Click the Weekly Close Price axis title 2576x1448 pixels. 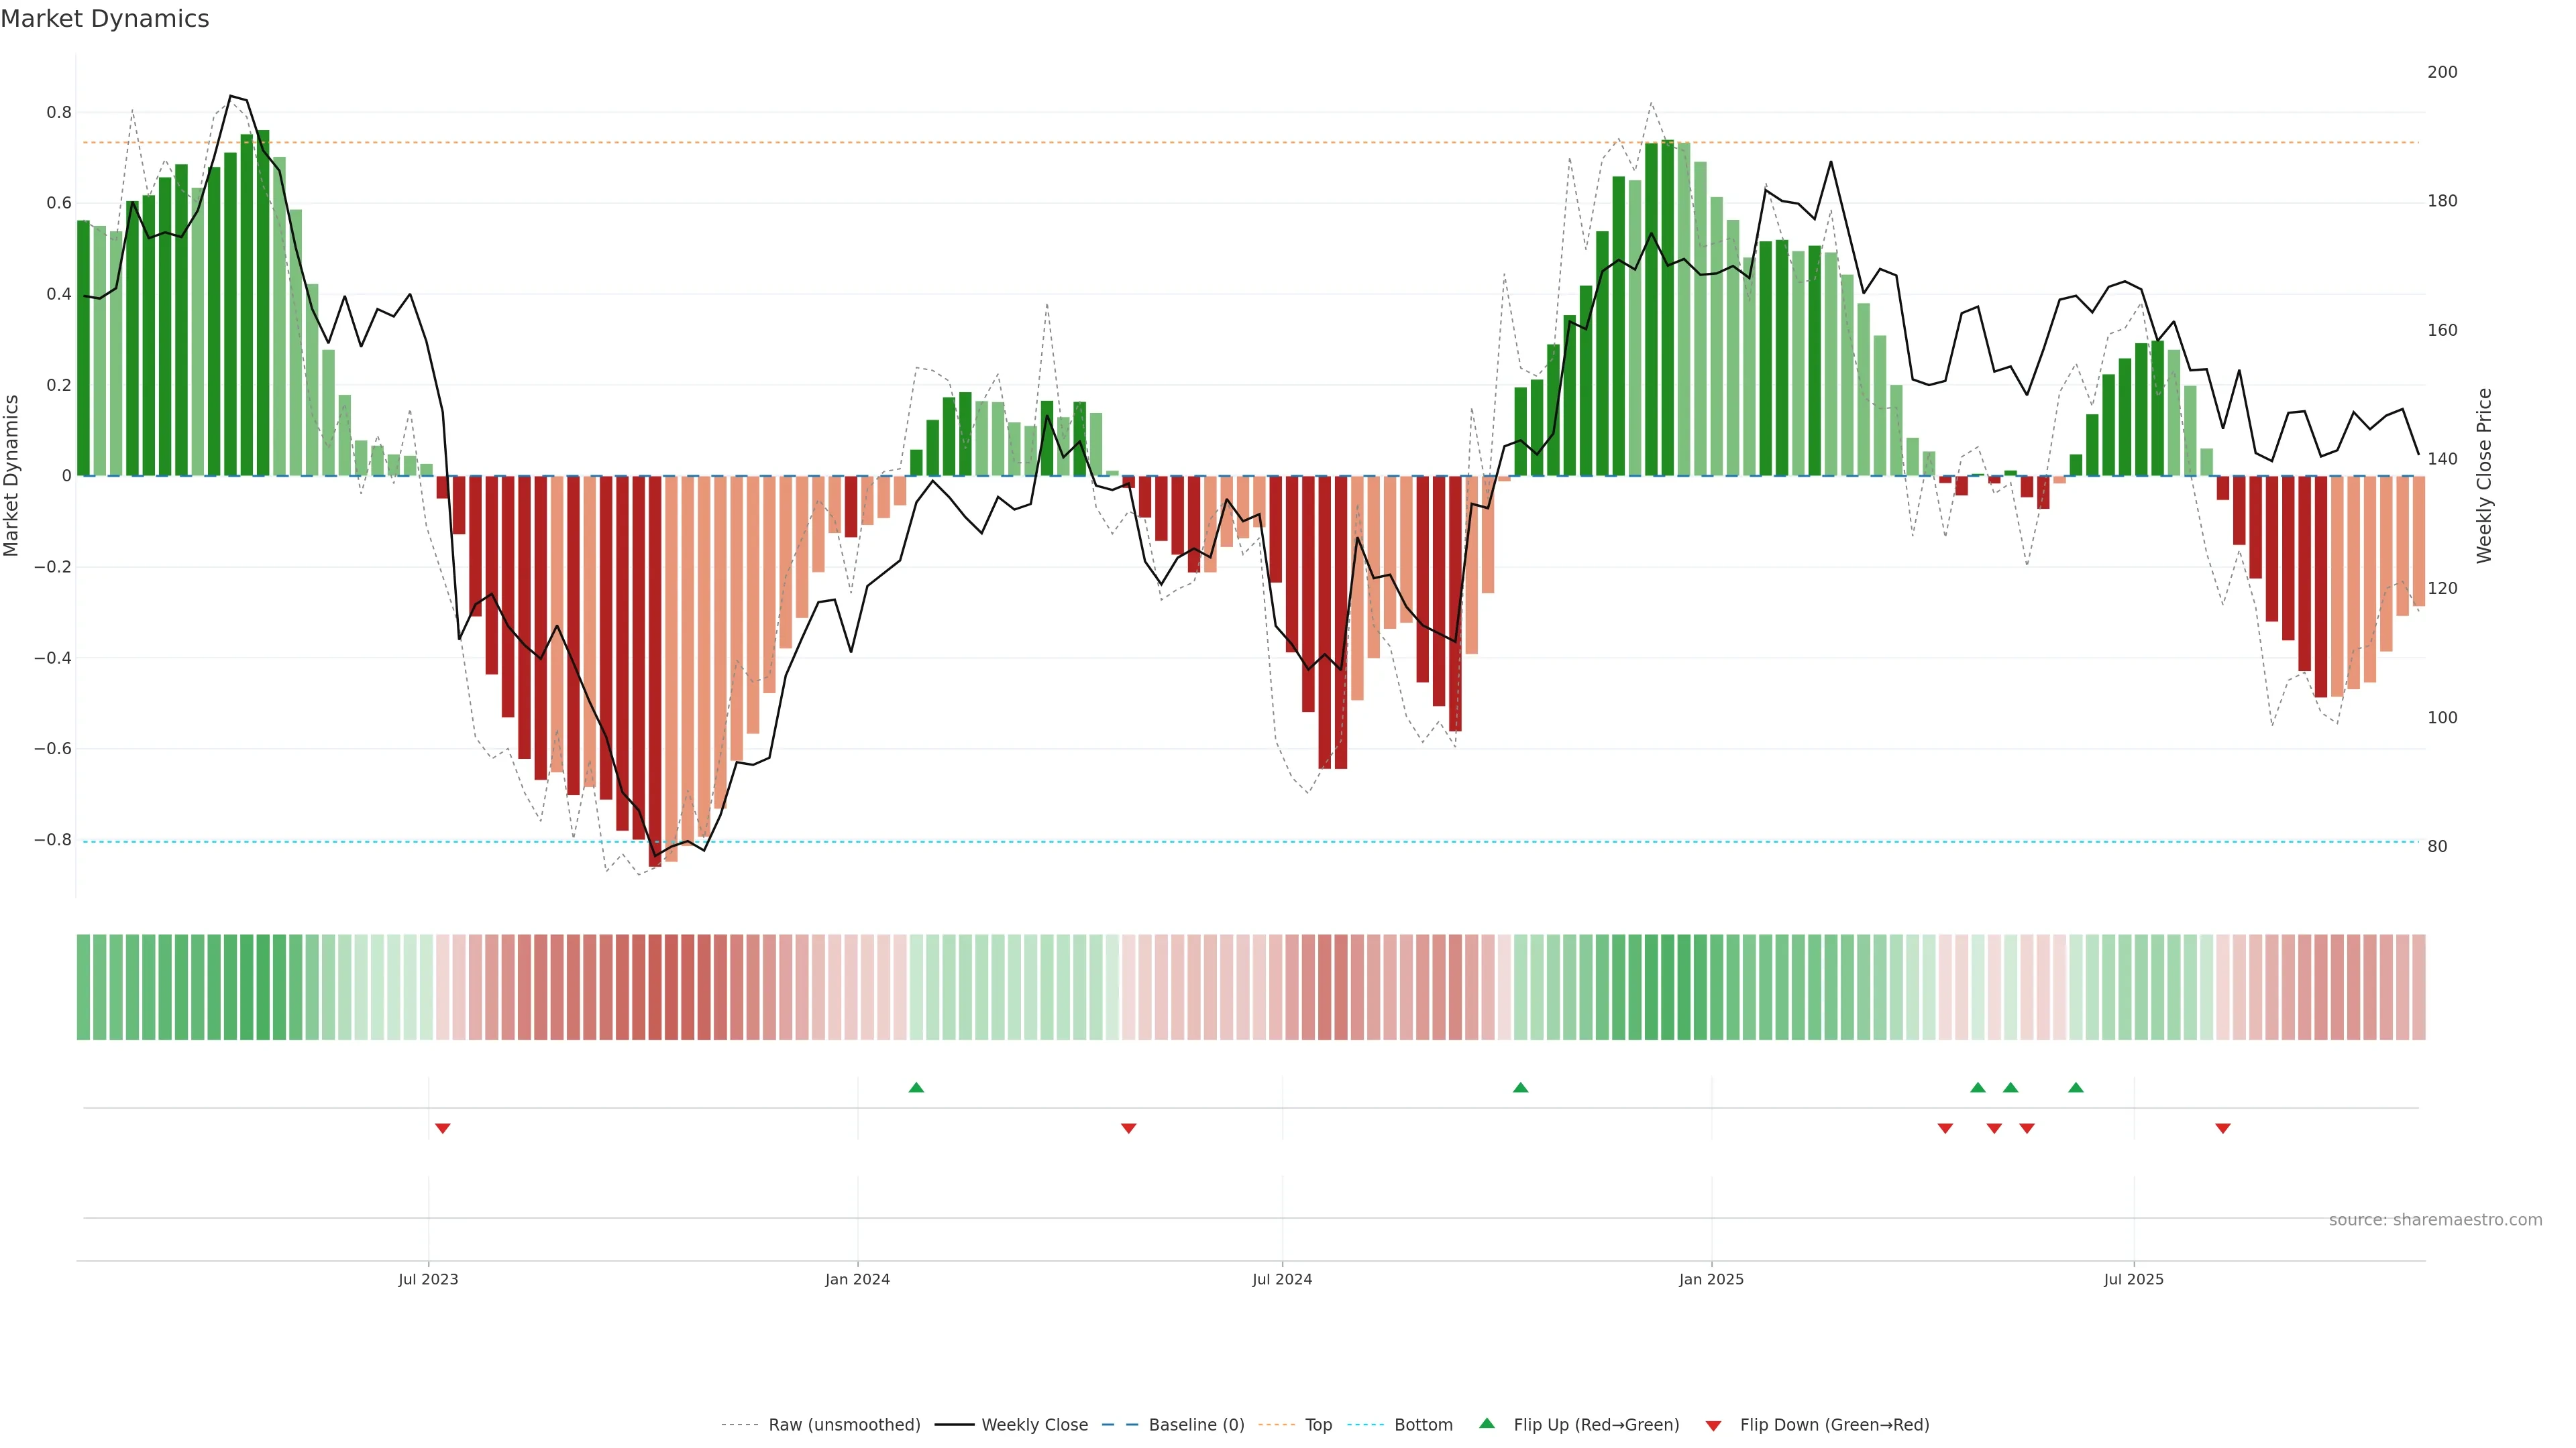point(2484,476)
